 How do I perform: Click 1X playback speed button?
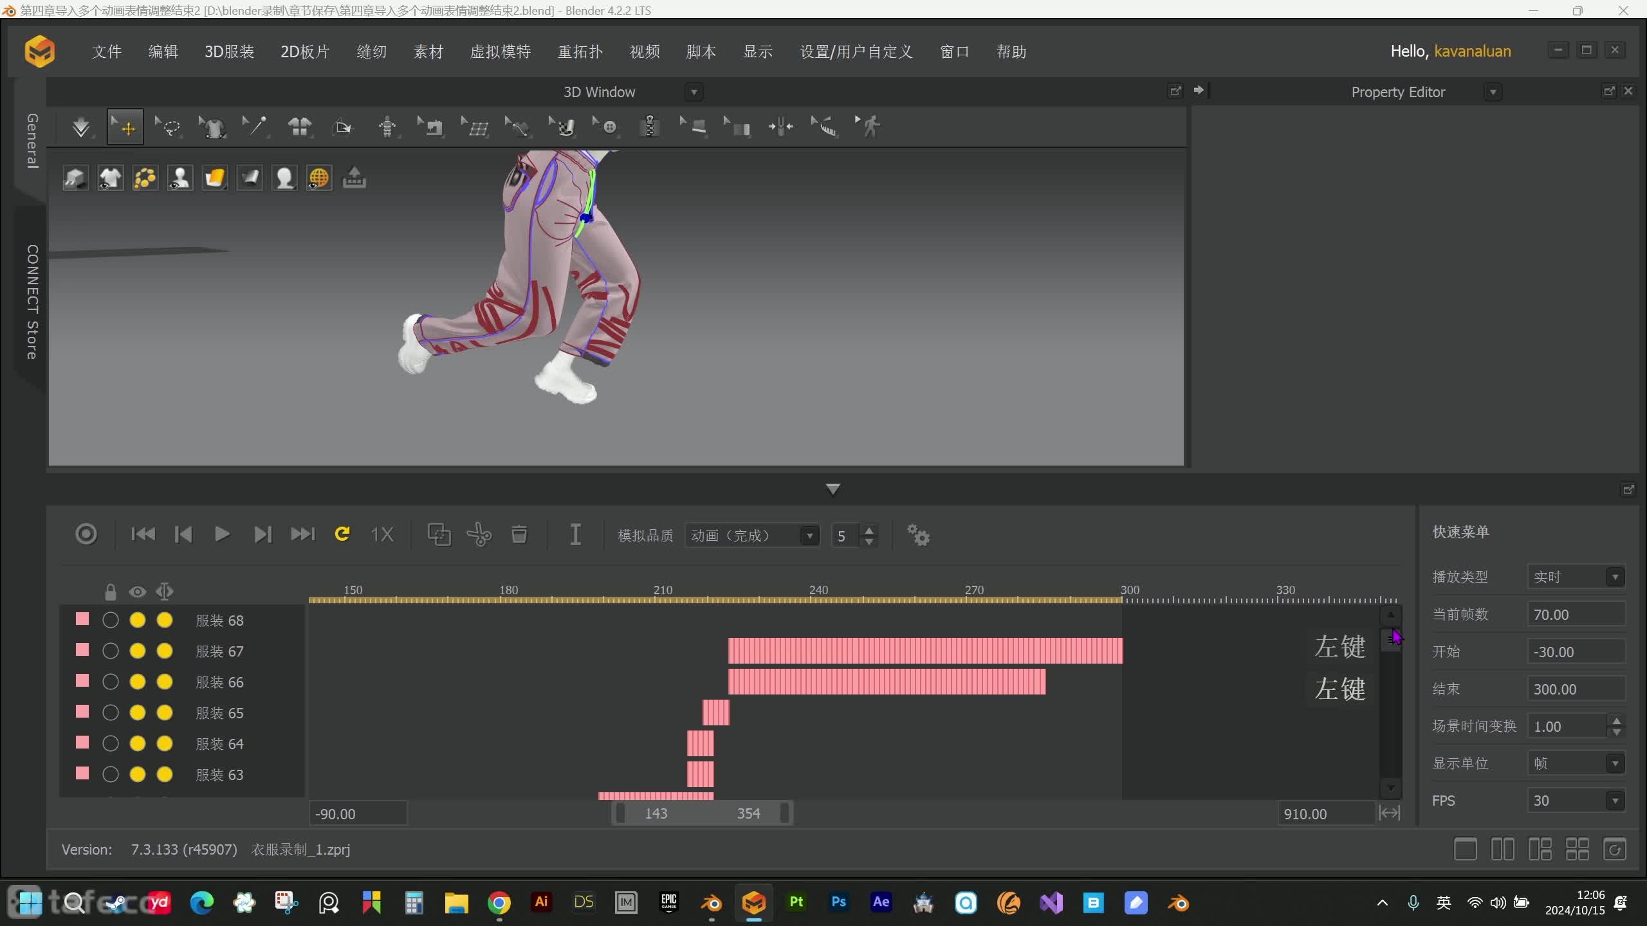[382, 535]
